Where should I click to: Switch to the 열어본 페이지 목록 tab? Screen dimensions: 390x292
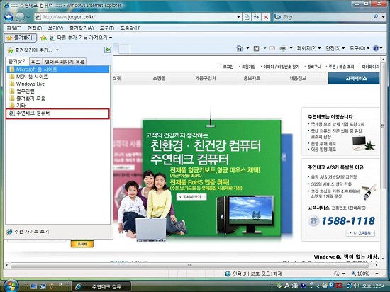65,62
